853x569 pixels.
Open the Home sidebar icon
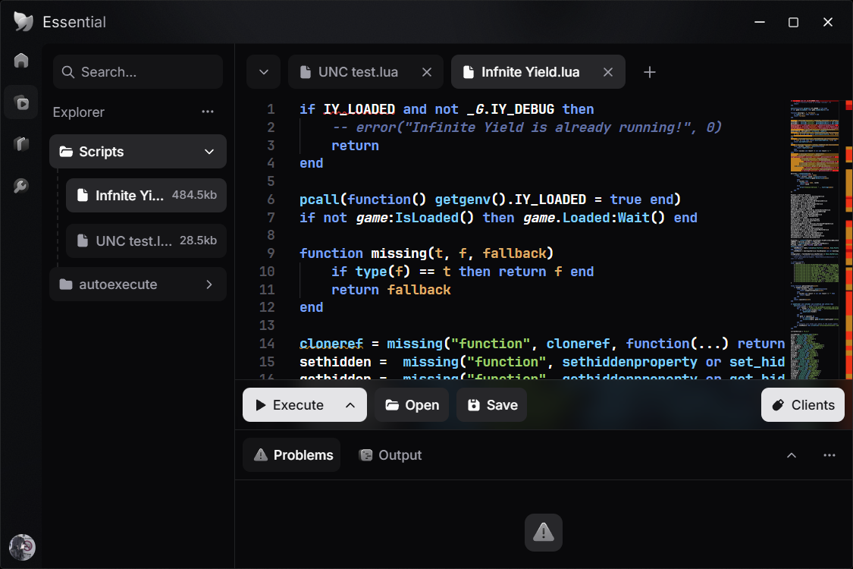21,61
